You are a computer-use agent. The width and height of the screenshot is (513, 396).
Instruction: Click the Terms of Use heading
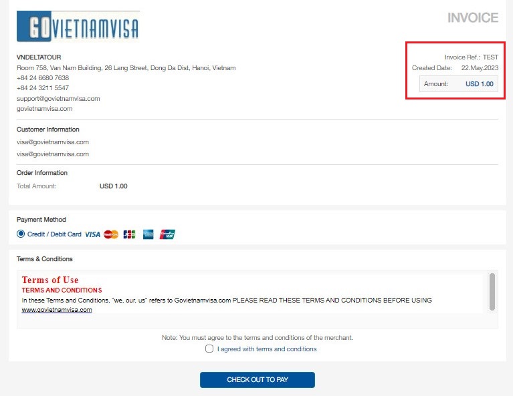(50, 280)
